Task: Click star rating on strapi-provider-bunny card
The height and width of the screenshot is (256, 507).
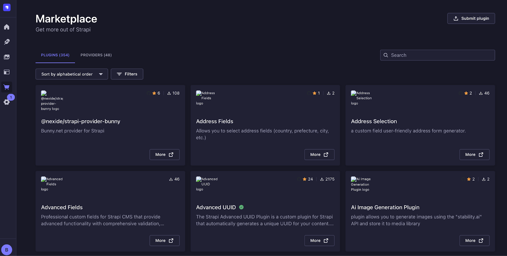Action: (156, 93)
